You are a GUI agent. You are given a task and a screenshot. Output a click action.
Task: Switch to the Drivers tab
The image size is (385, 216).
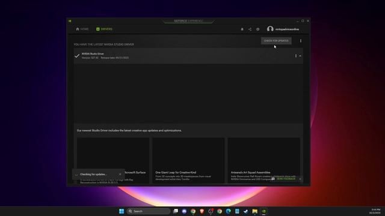104,29
